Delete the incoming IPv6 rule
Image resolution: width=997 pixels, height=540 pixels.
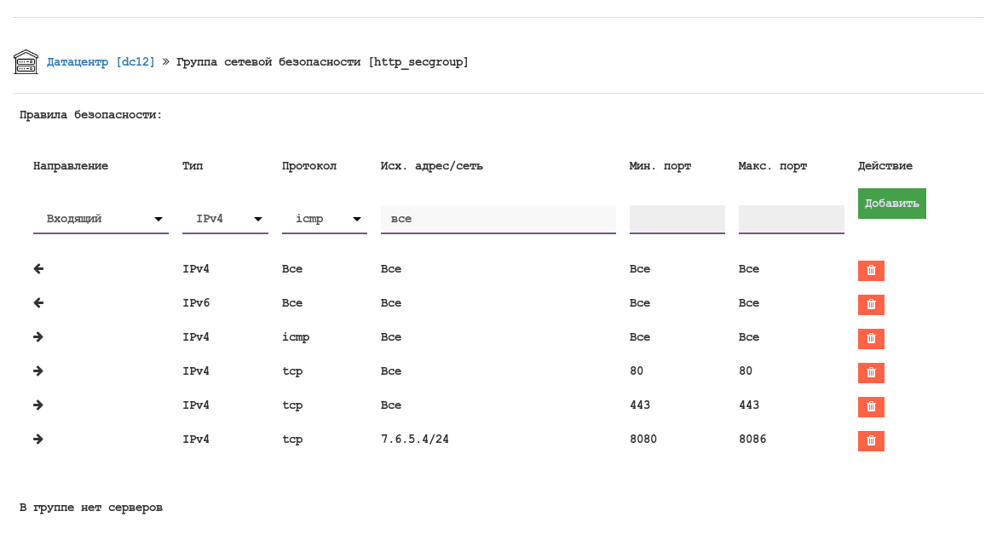871,305
